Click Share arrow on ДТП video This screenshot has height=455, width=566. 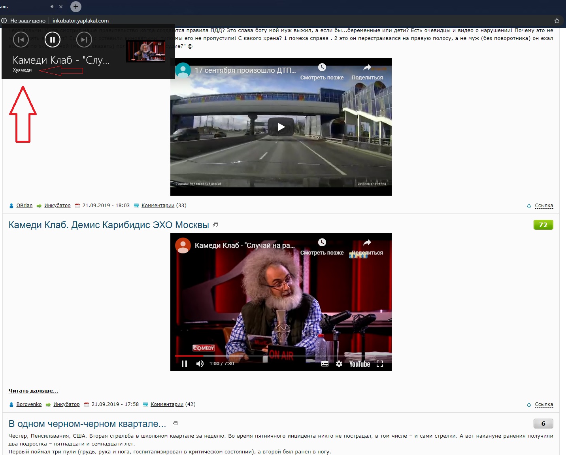coord(367,67)
